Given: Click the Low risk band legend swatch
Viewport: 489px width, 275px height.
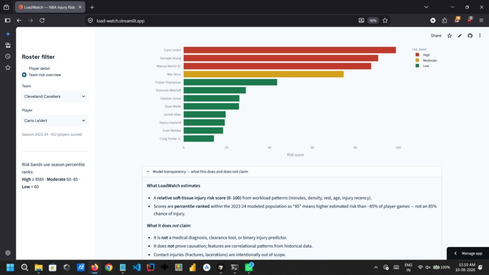Looking at the screenshot, I should pos(417,66).
